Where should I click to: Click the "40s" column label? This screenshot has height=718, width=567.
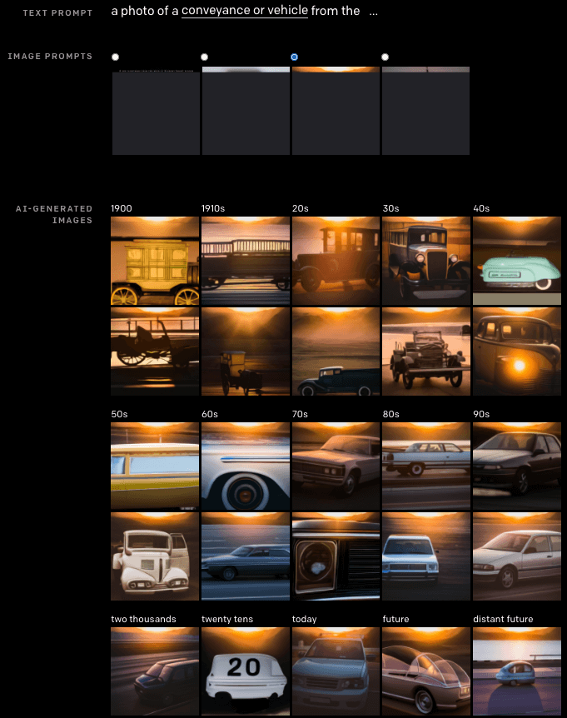481,208
